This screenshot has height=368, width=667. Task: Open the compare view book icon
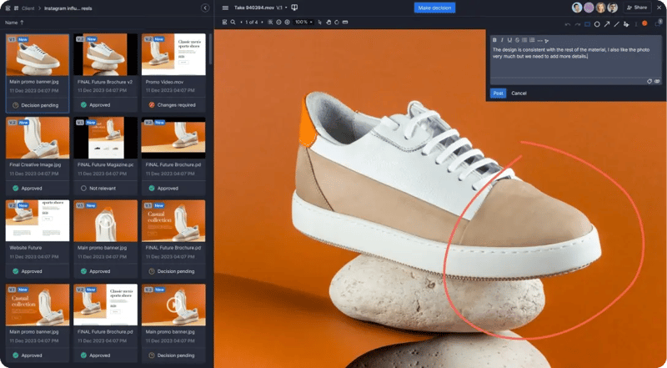point(294,8)
